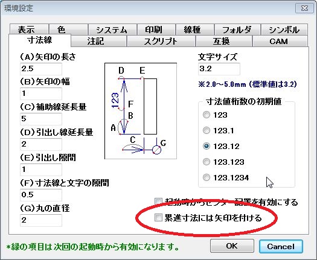317x260 pixels.
Task: Click the 寸法値桁数の初期値 group label
Action: coord(243,101)
